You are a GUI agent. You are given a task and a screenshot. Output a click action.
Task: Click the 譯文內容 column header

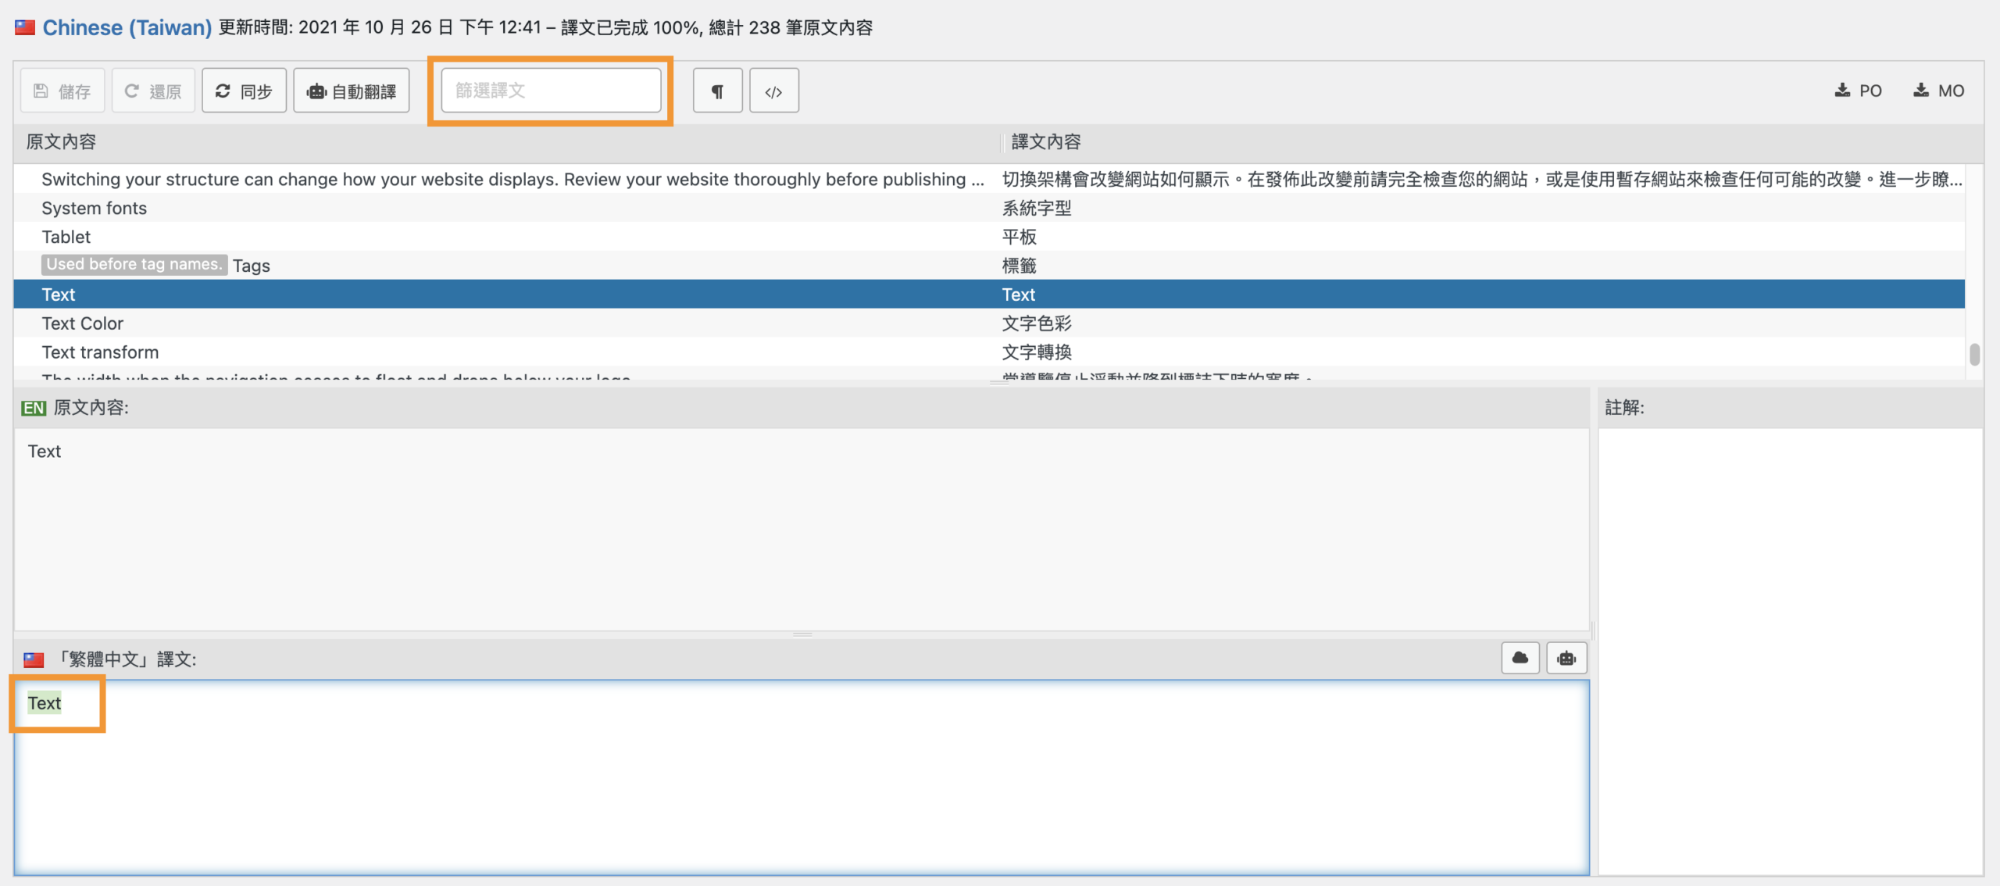1045,141
